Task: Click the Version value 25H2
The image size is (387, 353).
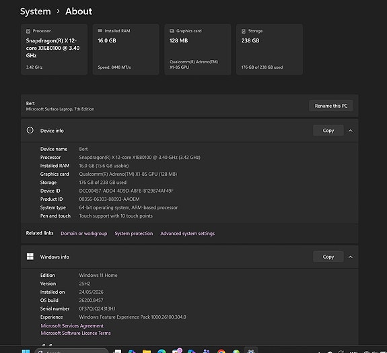Action: point(85,284)
